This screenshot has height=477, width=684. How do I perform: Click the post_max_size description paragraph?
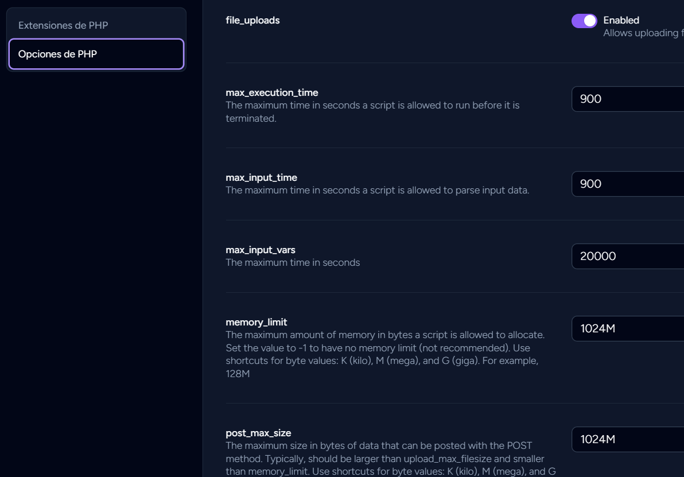click(x=384, y=459)
